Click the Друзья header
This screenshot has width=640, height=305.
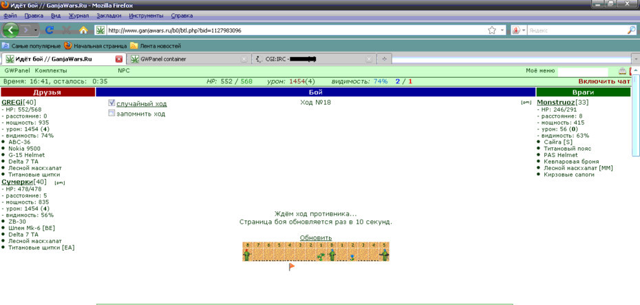tap(47, 92)
